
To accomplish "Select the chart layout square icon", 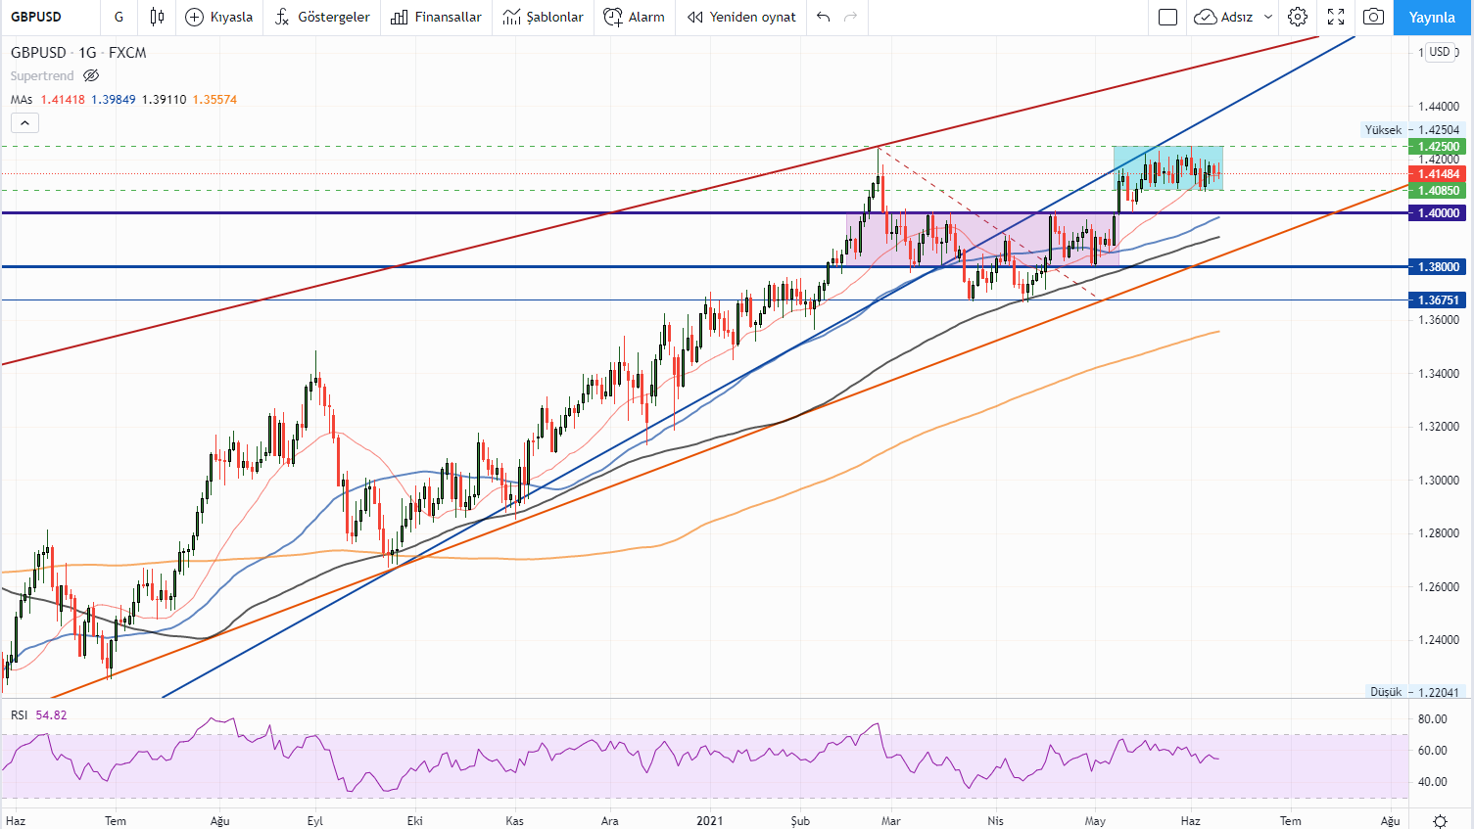I will click(x=1167, y=17).
